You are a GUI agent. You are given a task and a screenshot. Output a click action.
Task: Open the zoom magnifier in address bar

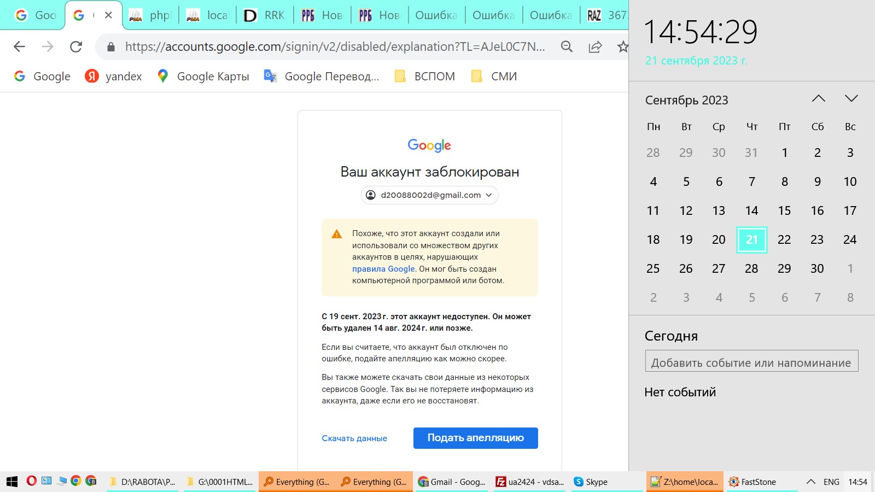567,46
